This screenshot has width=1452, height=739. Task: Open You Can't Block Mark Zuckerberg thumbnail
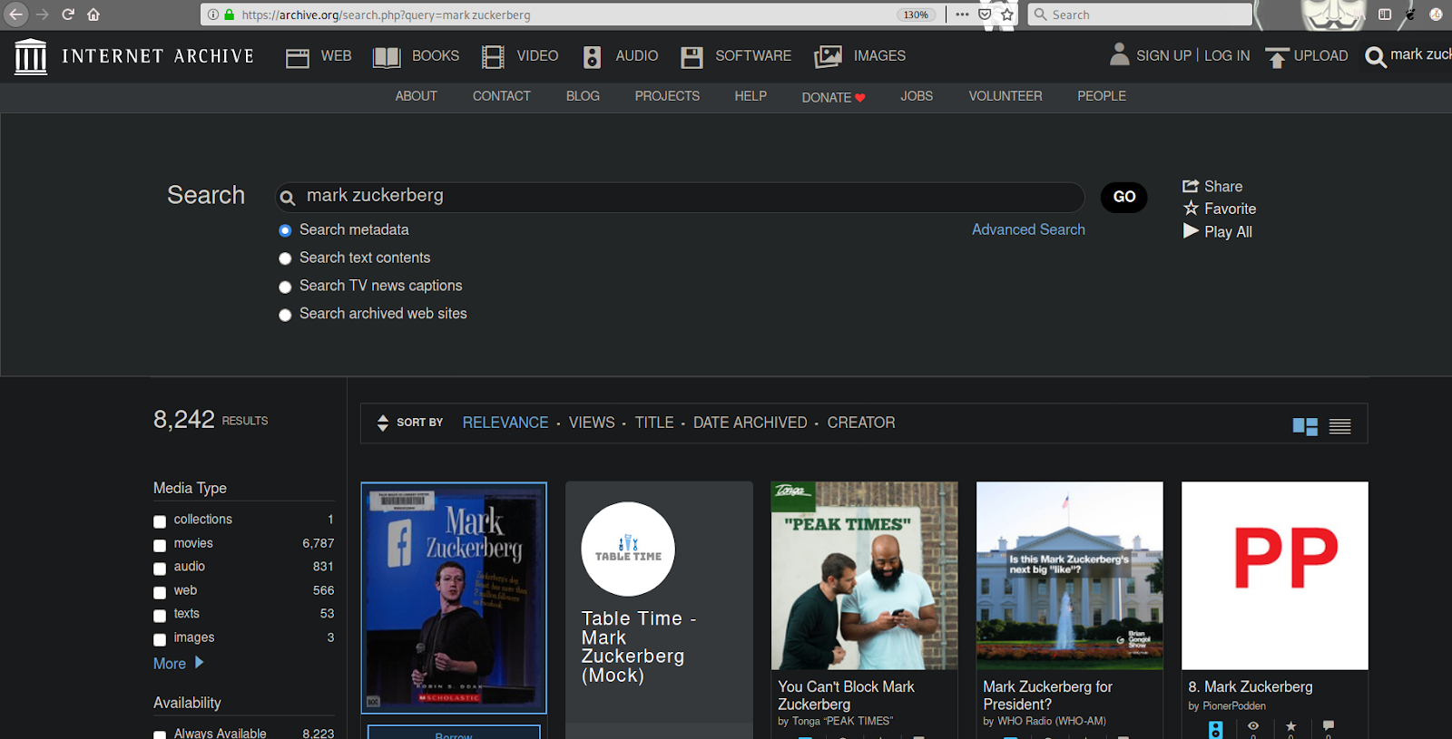[864, 576]
